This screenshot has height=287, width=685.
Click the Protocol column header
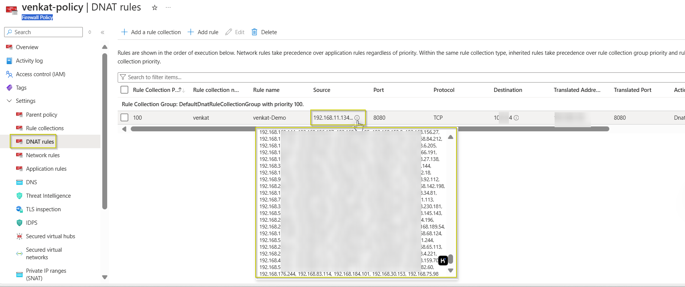click(x=444, y=90)
